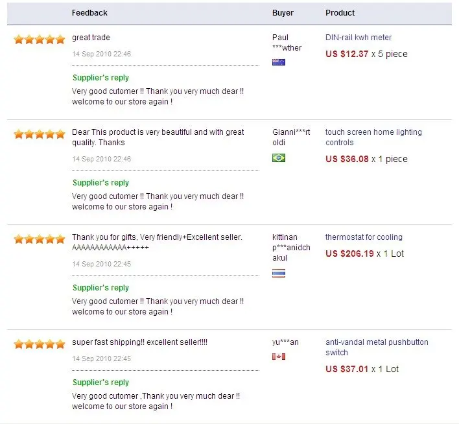Image resolution: width=459 pixels, height=424 pixels.
Task: Open anti-vandal metal pushbutton switch link
Action: [x=377, y=347]
